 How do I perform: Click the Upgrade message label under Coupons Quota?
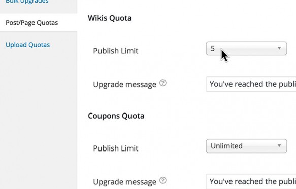click(125, 182)
